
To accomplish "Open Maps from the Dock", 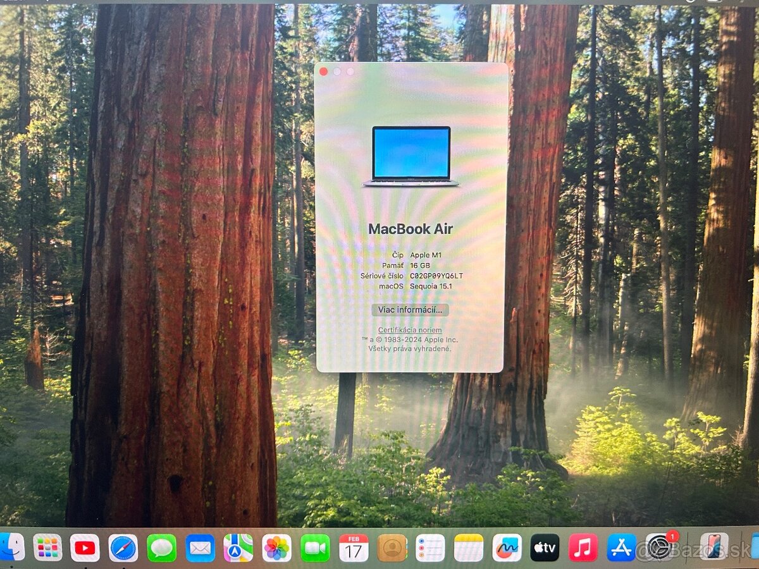I will pos(238,548).
